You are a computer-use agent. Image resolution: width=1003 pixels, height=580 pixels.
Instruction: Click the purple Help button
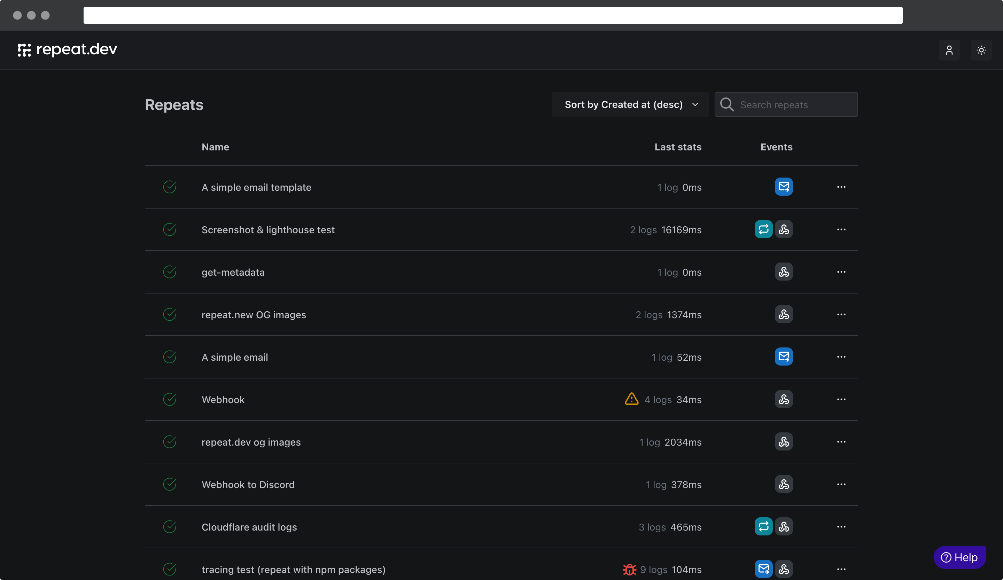coord(959,557)
